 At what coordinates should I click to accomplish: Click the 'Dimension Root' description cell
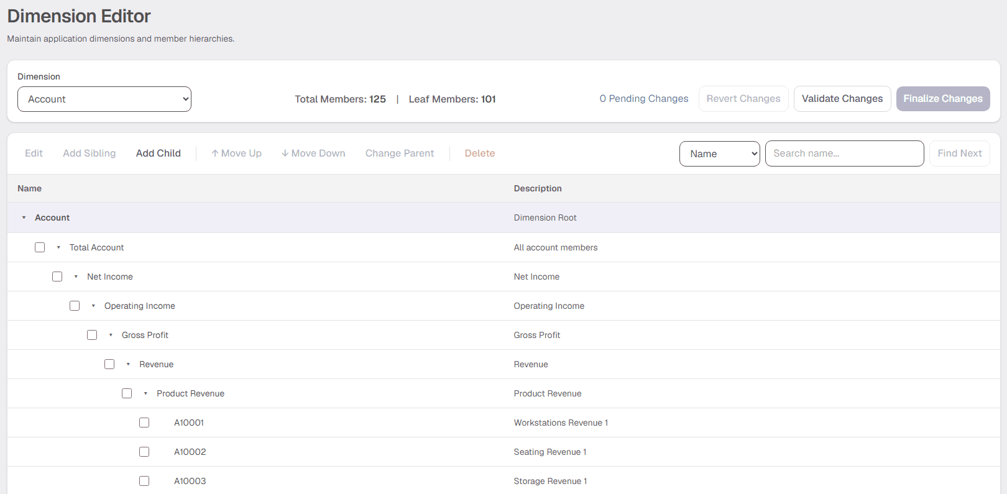coord(545,217)
